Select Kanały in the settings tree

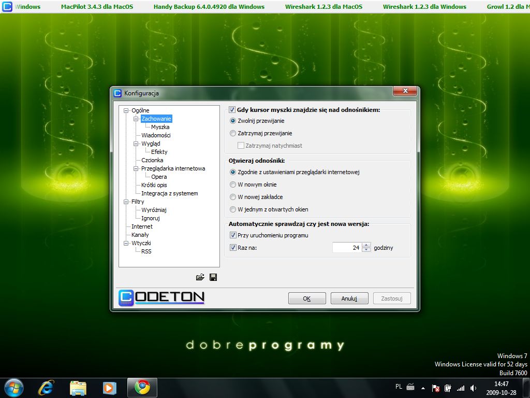tap(140, 235)
